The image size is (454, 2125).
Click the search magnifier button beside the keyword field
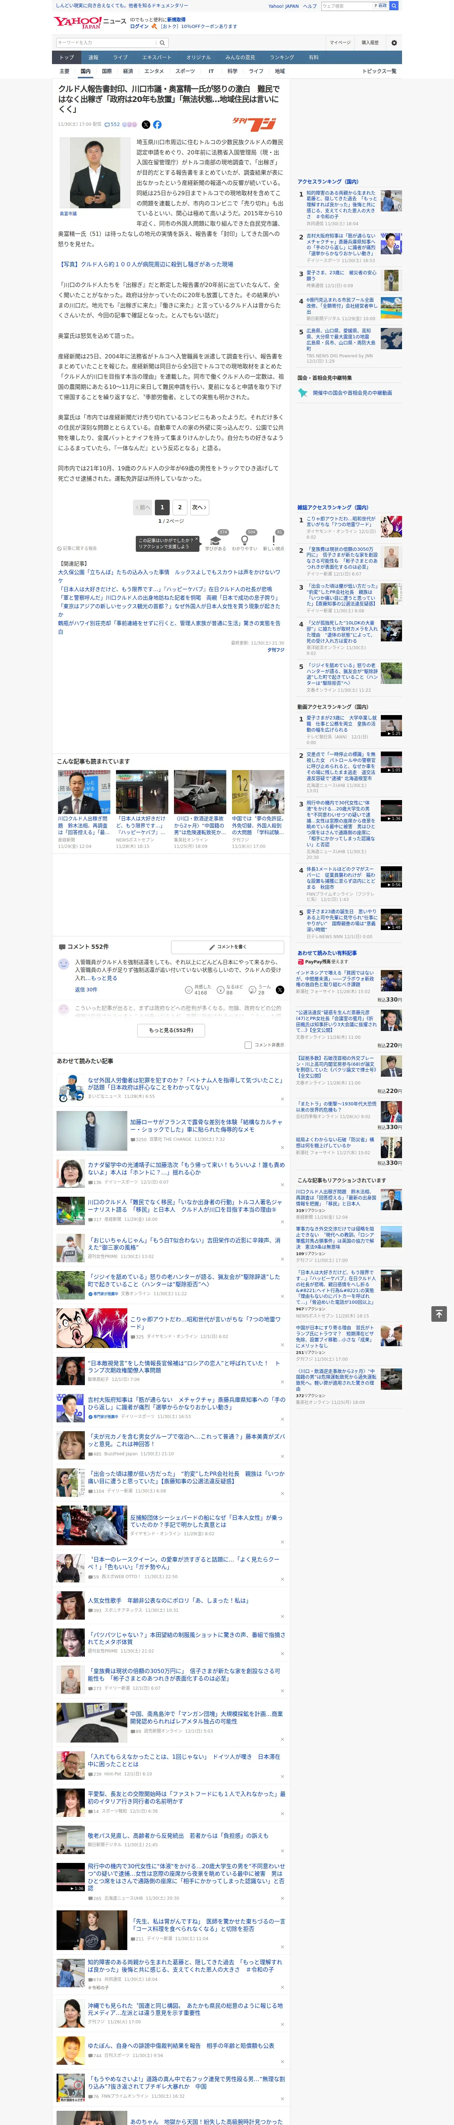click(162, 43)
